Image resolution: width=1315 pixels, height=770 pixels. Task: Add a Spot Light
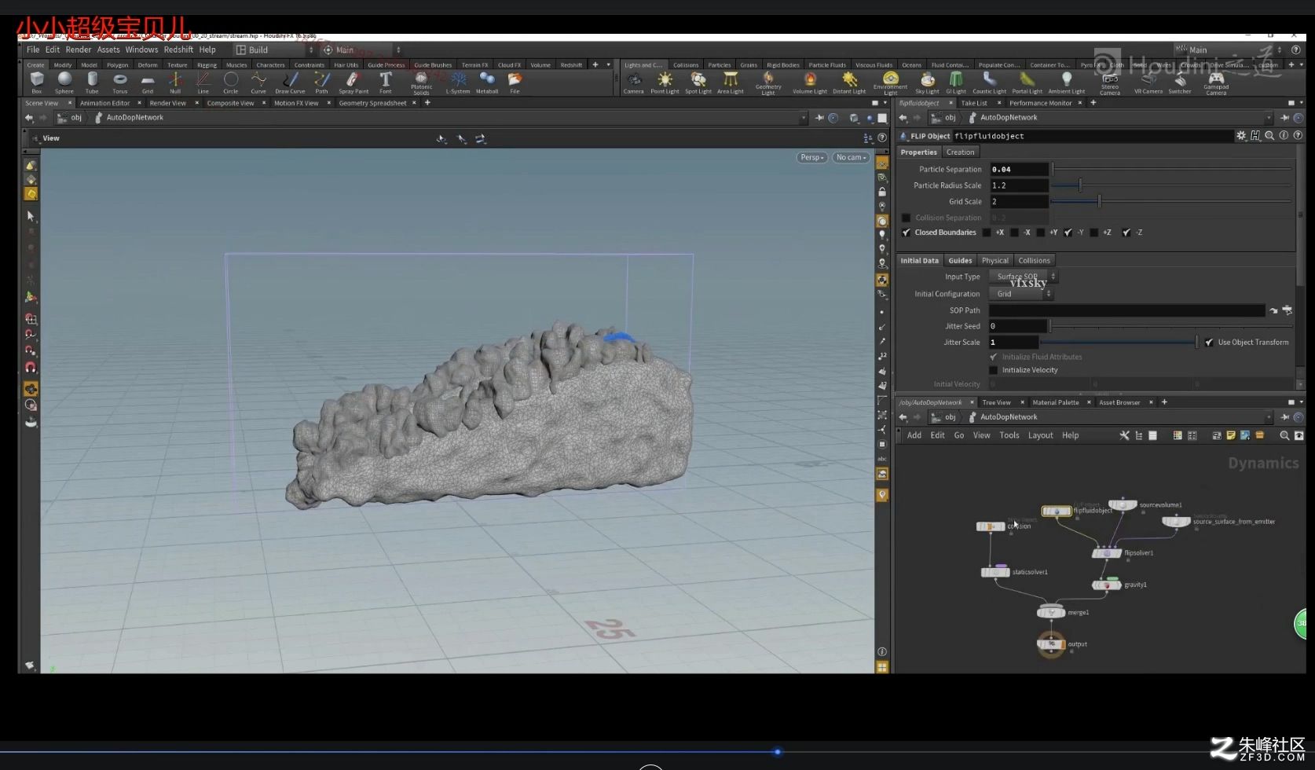(698, 82)
